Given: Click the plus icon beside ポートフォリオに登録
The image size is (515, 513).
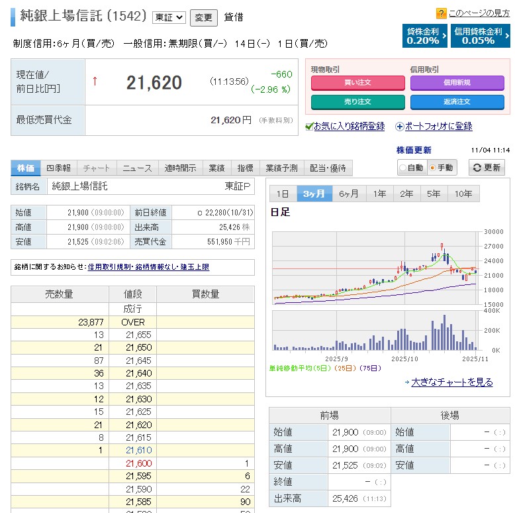Looking at the screenshot, I should tap(399, 127).
